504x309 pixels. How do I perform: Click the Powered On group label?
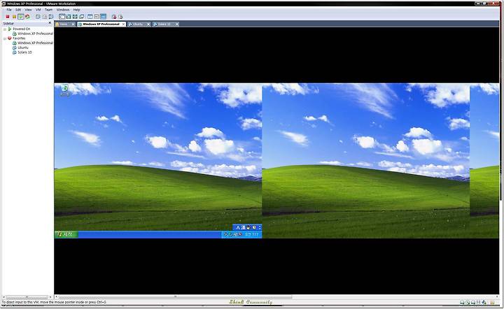point(21,29)
